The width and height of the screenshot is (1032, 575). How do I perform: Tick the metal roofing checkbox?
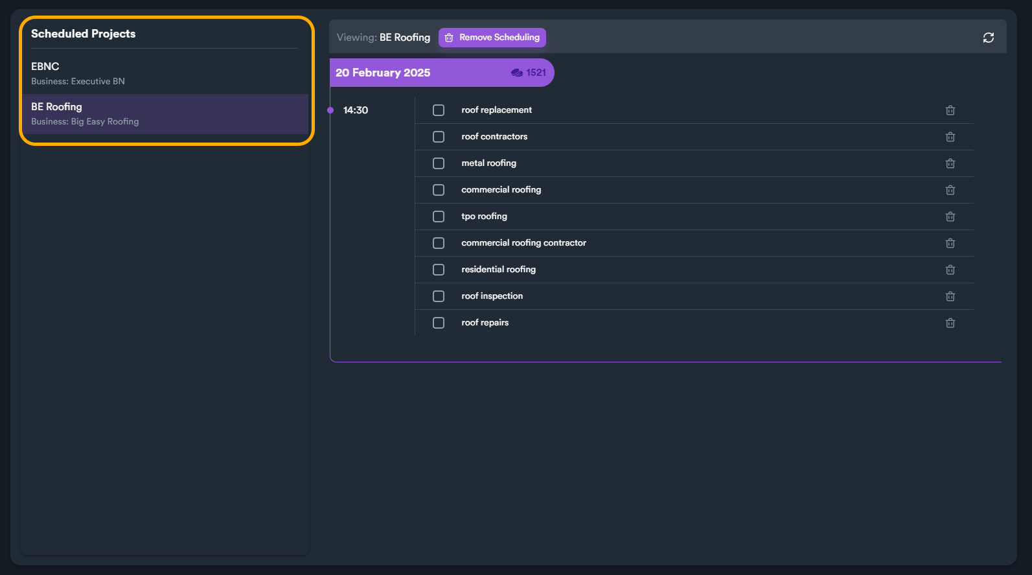coord(439,163)
